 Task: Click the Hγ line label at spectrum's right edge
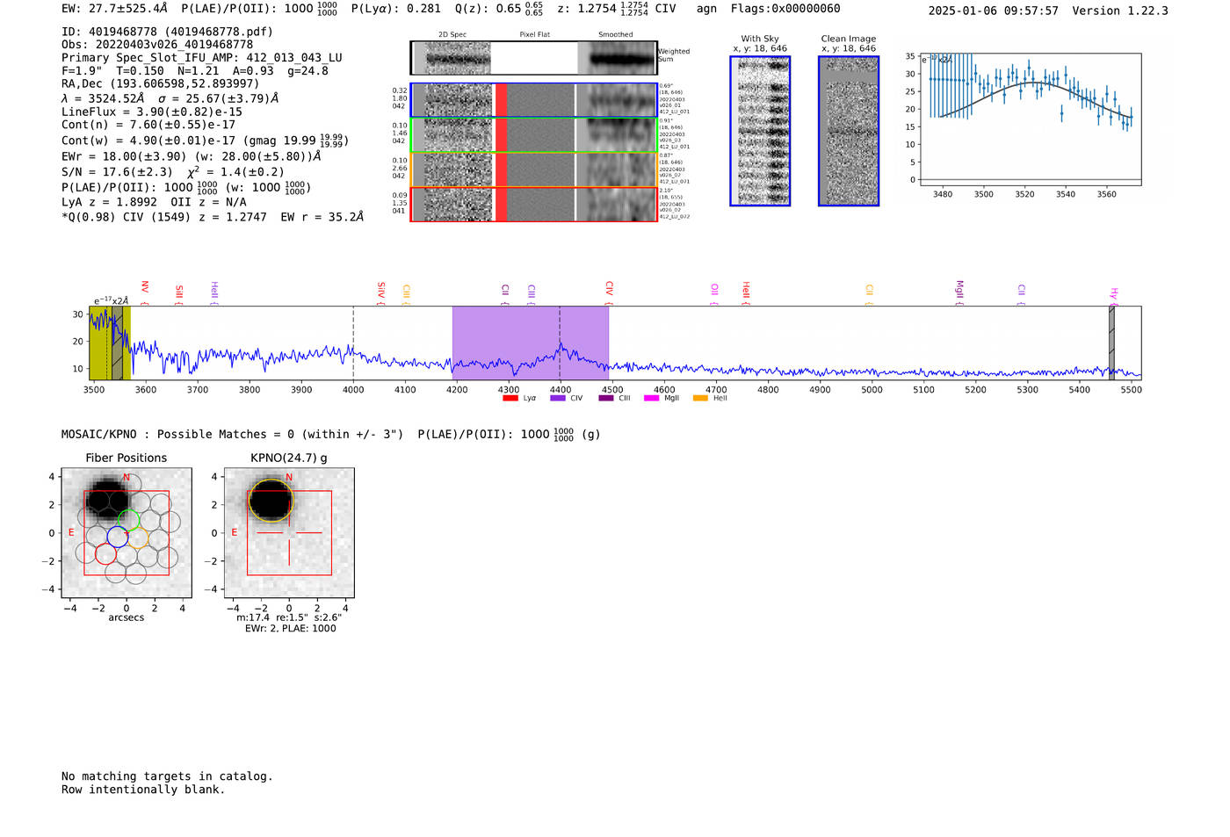[1113, 295]
